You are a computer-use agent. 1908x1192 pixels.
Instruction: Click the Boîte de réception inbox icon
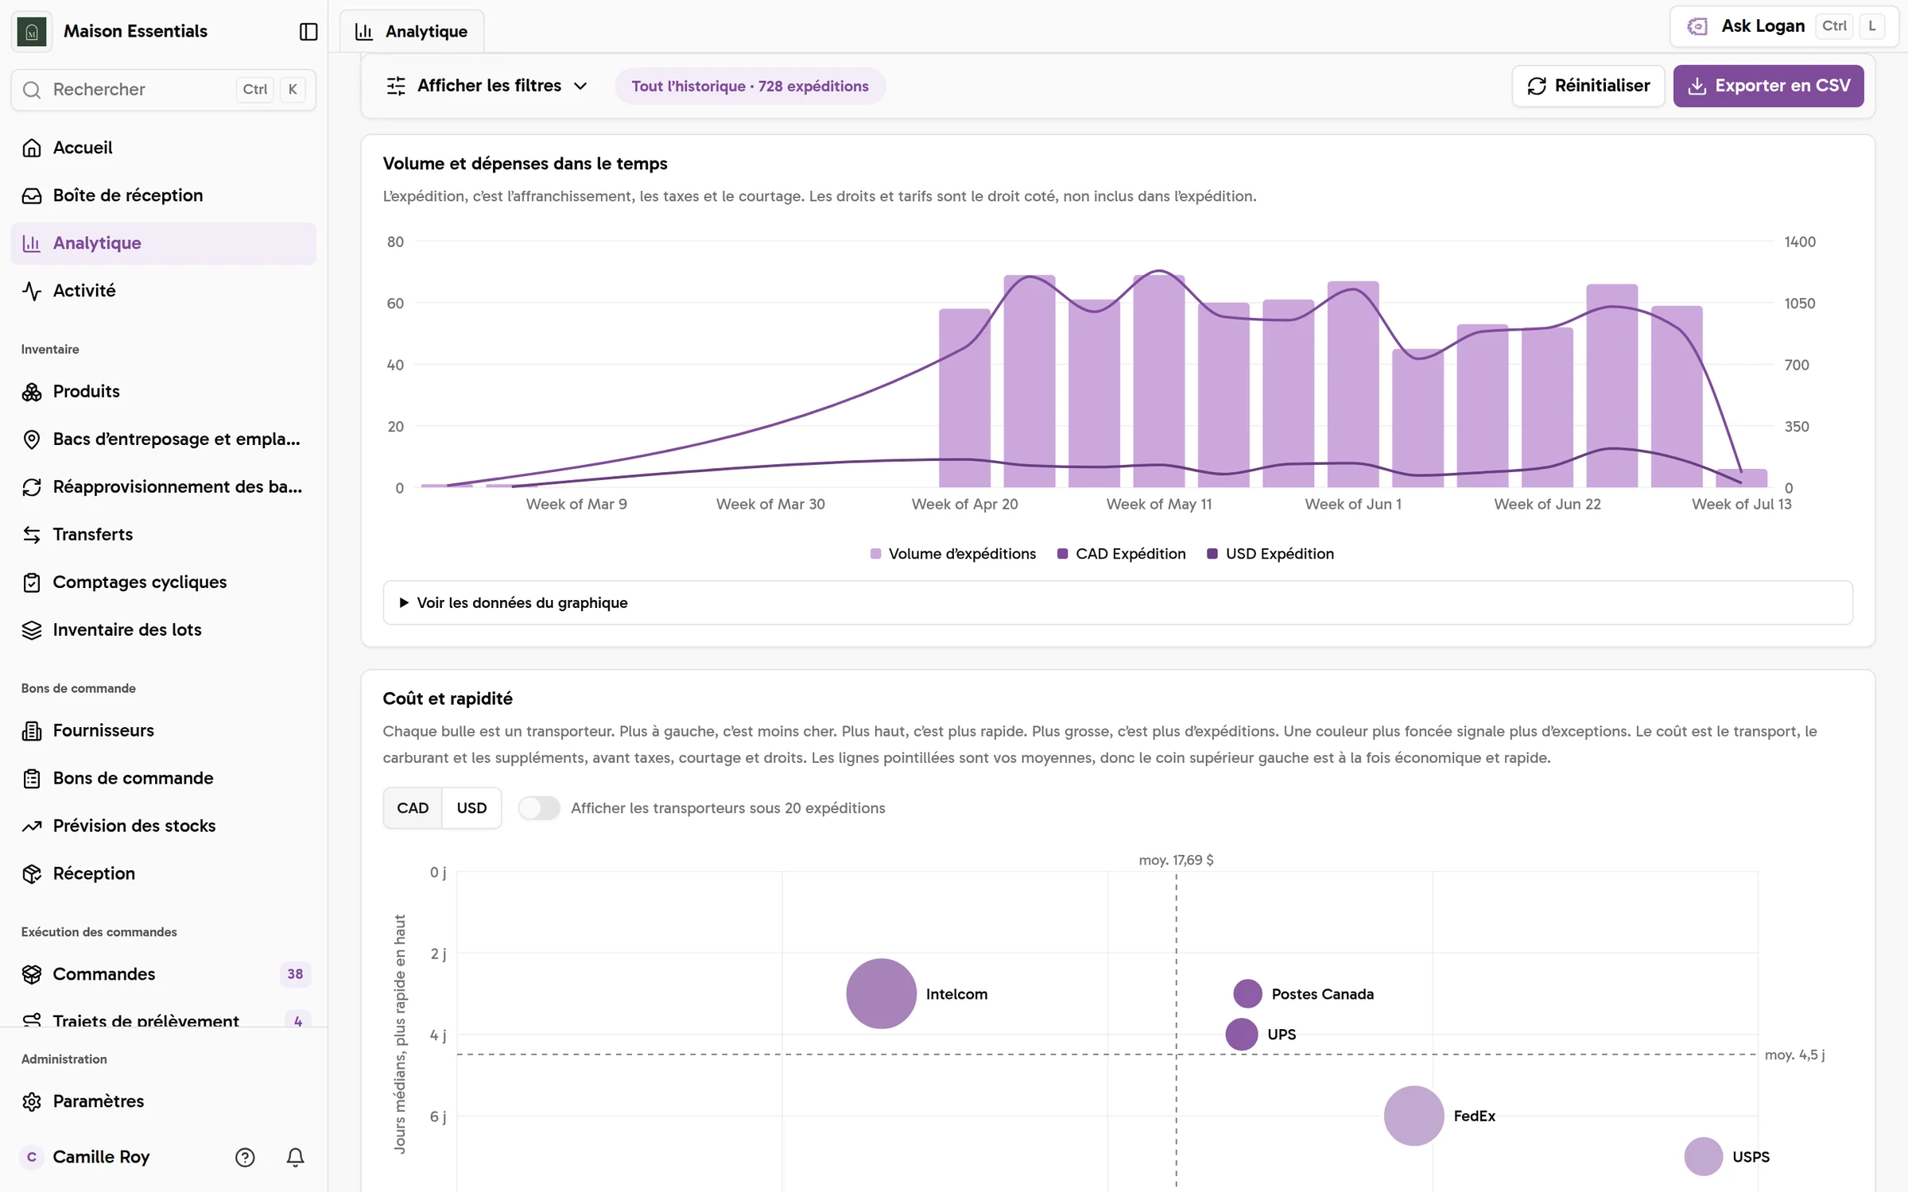pos(32,195)
